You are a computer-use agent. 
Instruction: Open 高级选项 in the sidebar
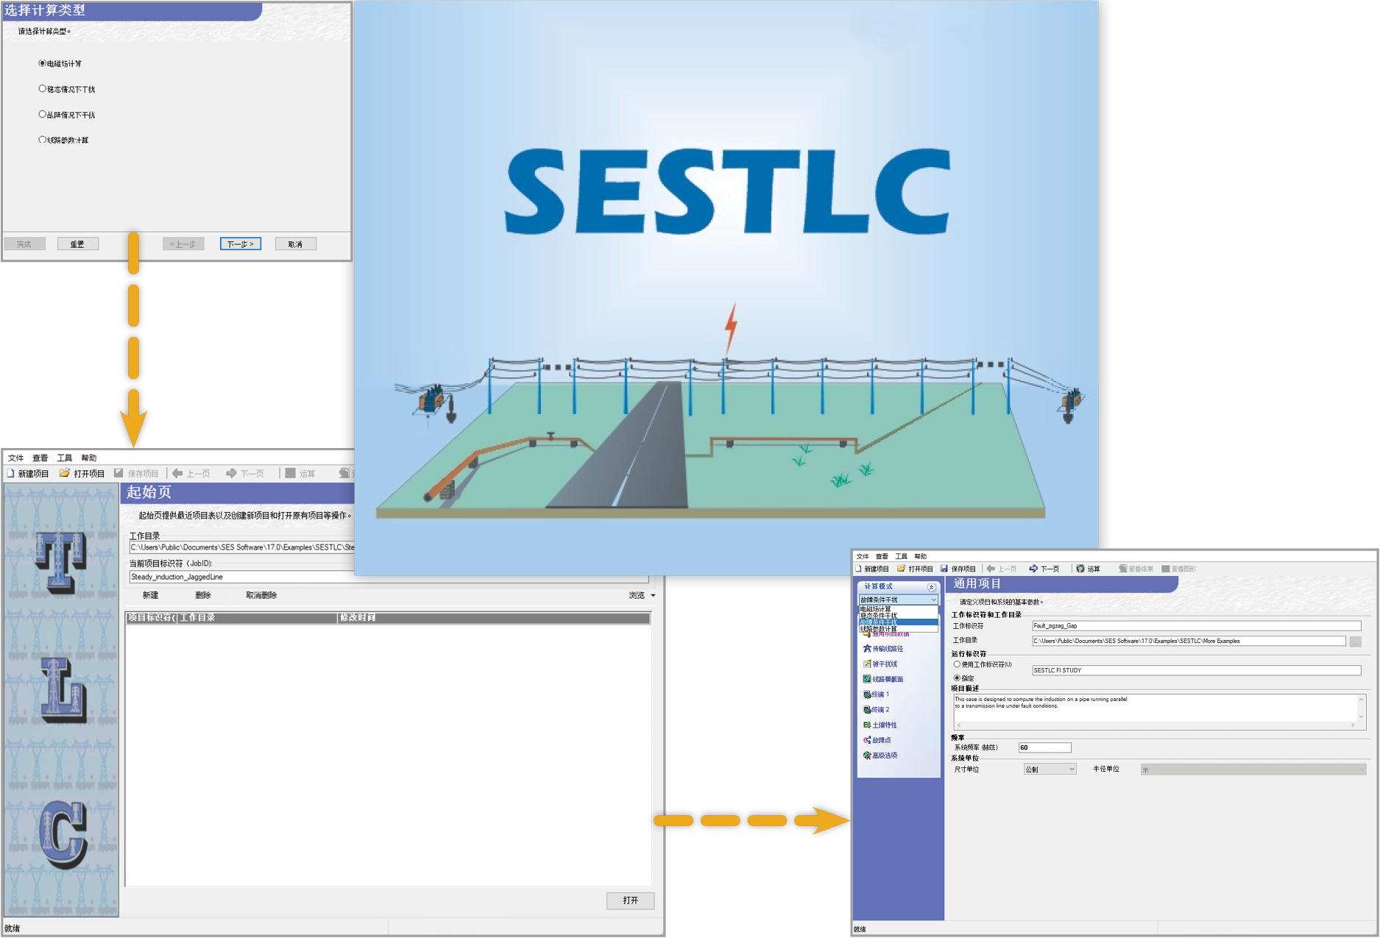[880, 756]
